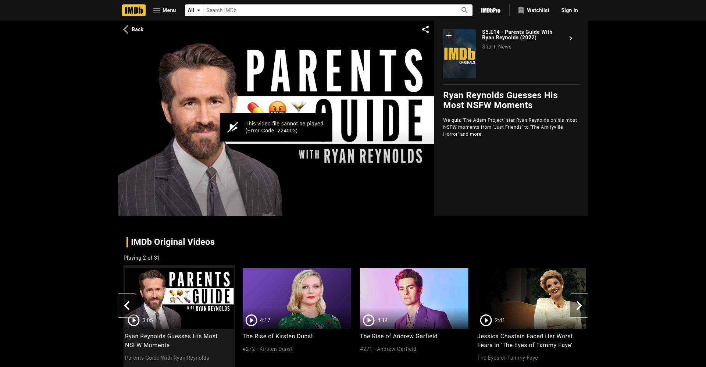The width and height of the screenshot is (706, 367).
Task: Open the Watchlist button
Action: click(534, 10)
